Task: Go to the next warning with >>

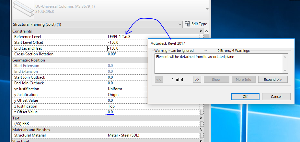Action: click(197, 80)
